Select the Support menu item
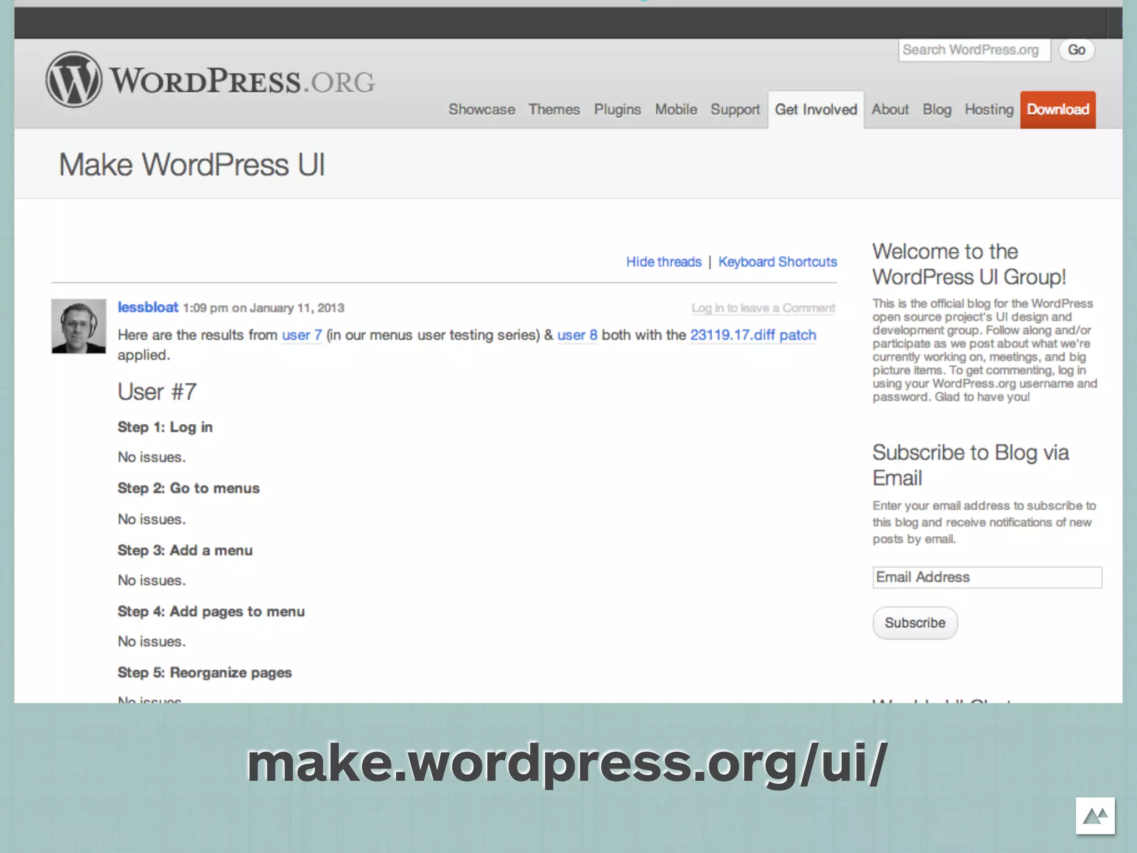This screenshot has width=1137, height=853. (x=734, y=109)
